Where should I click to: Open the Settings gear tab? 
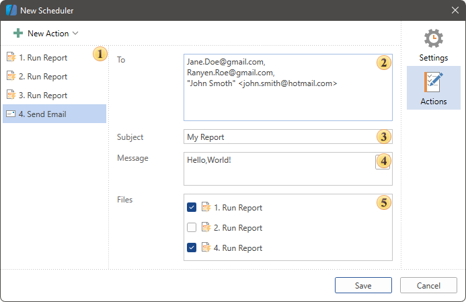(433, 45)
